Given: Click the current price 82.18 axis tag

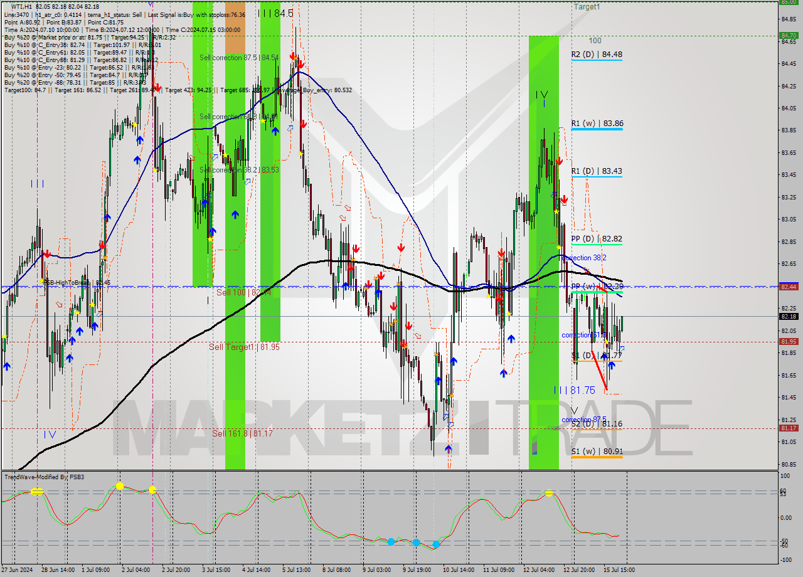Looking at the screenshot, I should click(789, 317).
